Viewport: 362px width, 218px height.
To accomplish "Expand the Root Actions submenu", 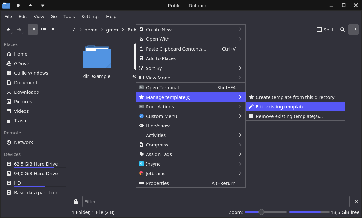I will 190,107.
